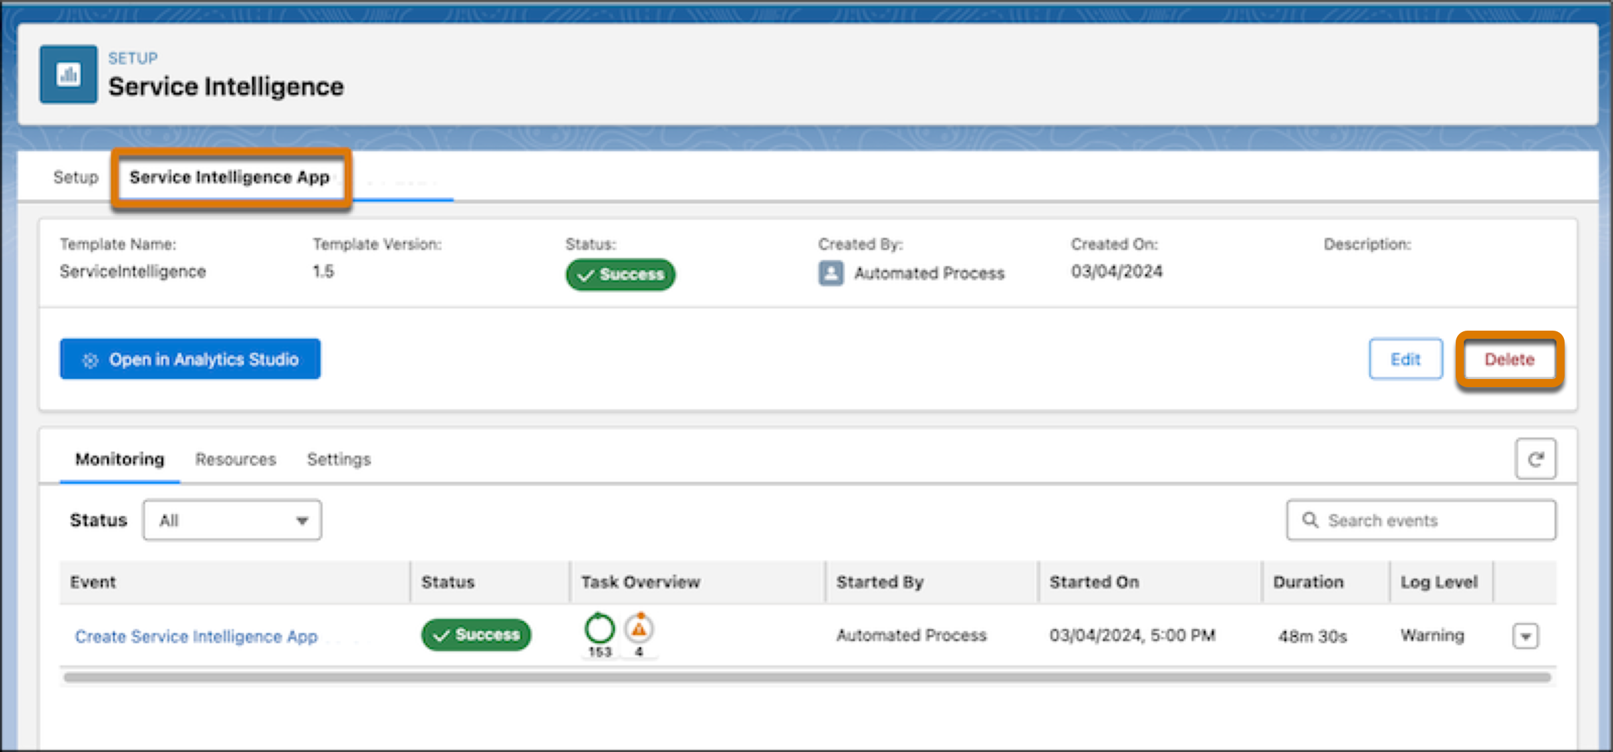Switch to the Resources tab

235,459
